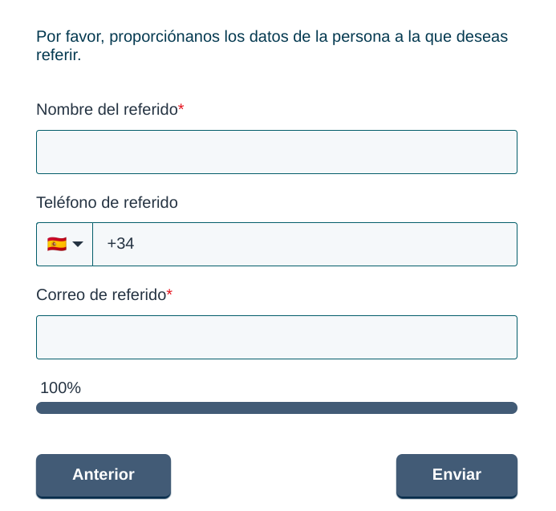Click the 100% progress label
Screen dimensions: 556x511
click(x=60, y=388)
